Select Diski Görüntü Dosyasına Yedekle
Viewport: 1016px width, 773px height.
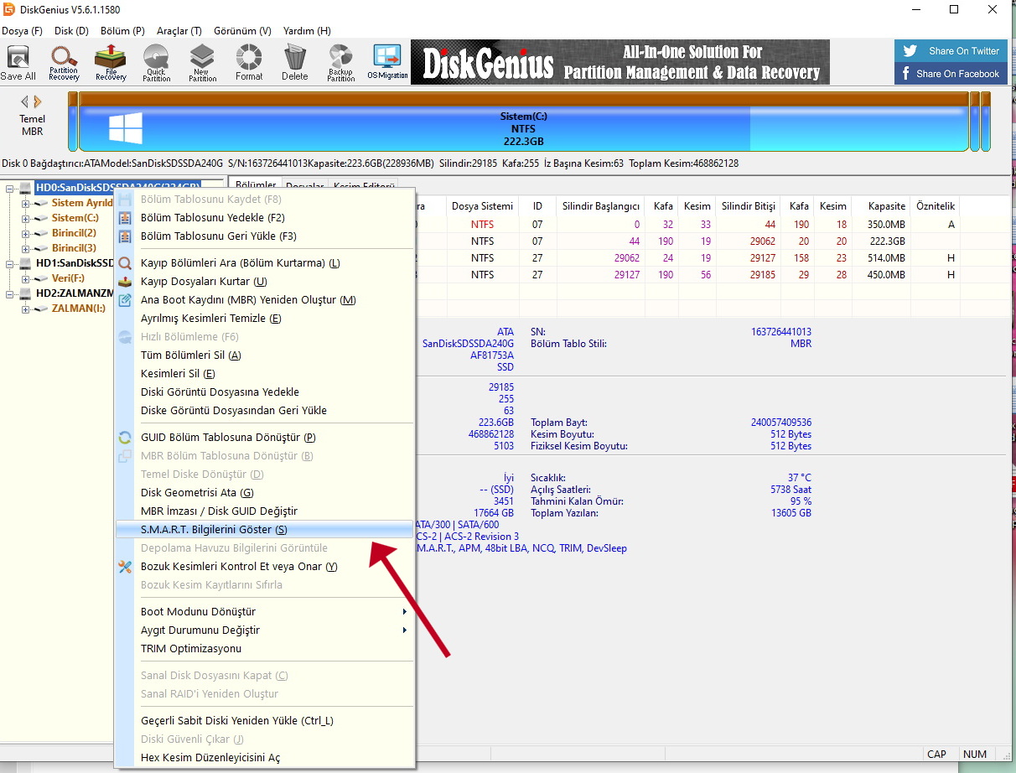[x=265, y=392]
